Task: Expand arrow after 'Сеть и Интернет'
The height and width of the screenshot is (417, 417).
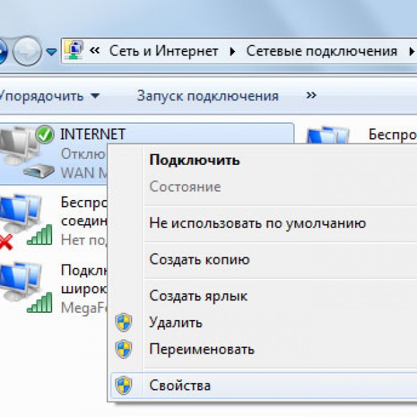Action: tap(232, 51)
